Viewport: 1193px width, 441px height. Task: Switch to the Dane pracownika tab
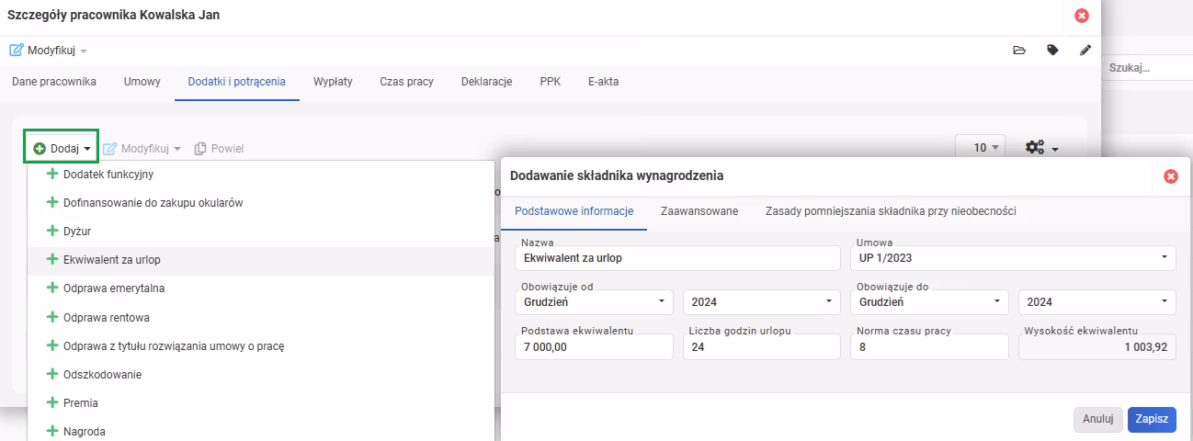click(54, 82)
